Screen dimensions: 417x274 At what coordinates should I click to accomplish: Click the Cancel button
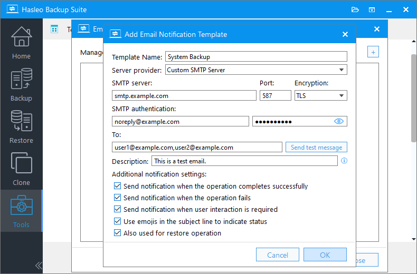[x=277, y=255]
